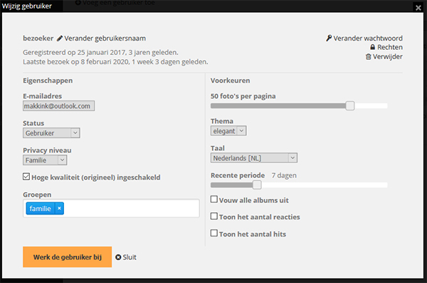Viewport: 427px width, 283px height.
Task: Click the padlock icon next to Rechten
Action: 372,47
